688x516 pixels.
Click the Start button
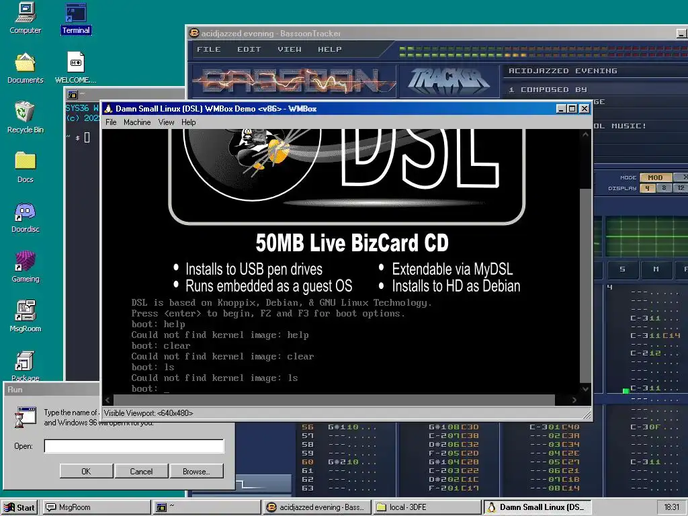19,507
